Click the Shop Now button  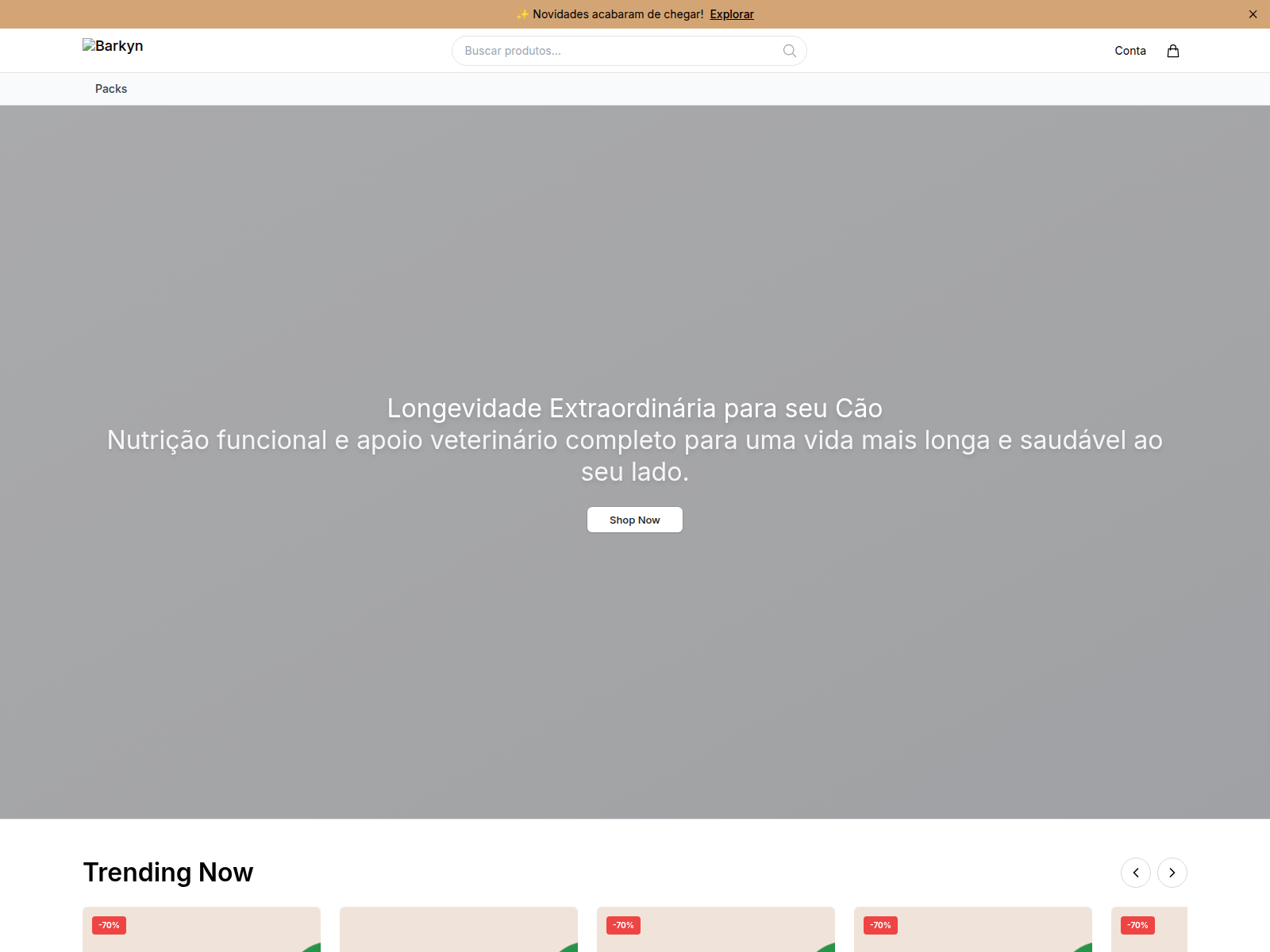tap(635, 520)
